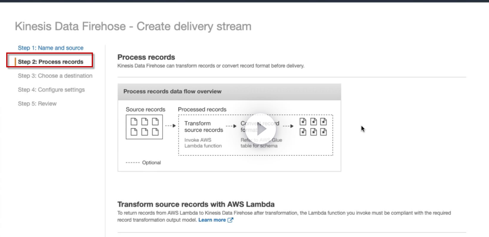This screenshot has width=489, height=237.
Task: Click the Transform source records diagram label
Action: 204,127
